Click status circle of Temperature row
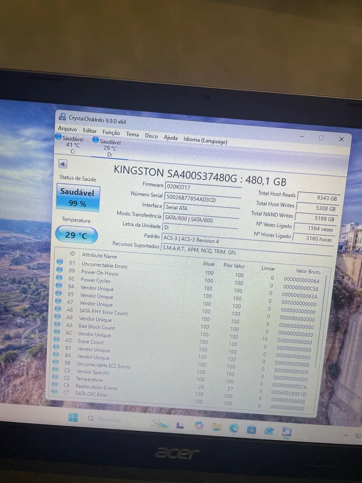This screenshot has width=362, height=483. click(x=55, y=377)
